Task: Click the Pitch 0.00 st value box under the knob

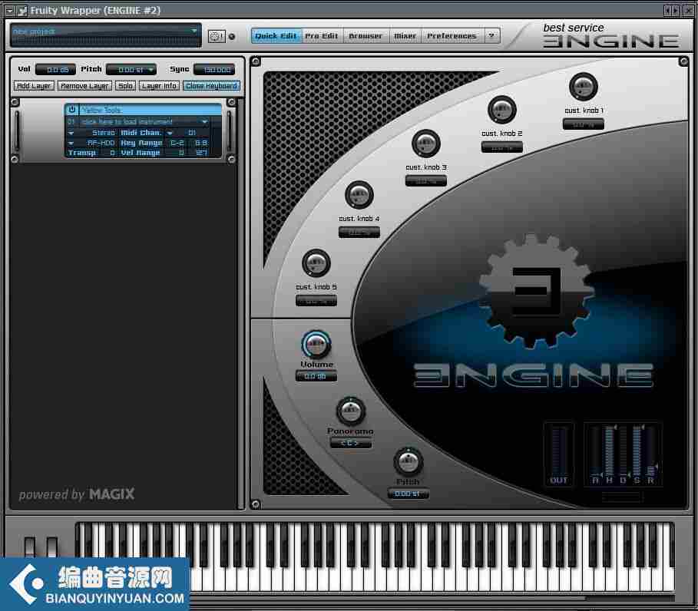Action: [408, 494]
